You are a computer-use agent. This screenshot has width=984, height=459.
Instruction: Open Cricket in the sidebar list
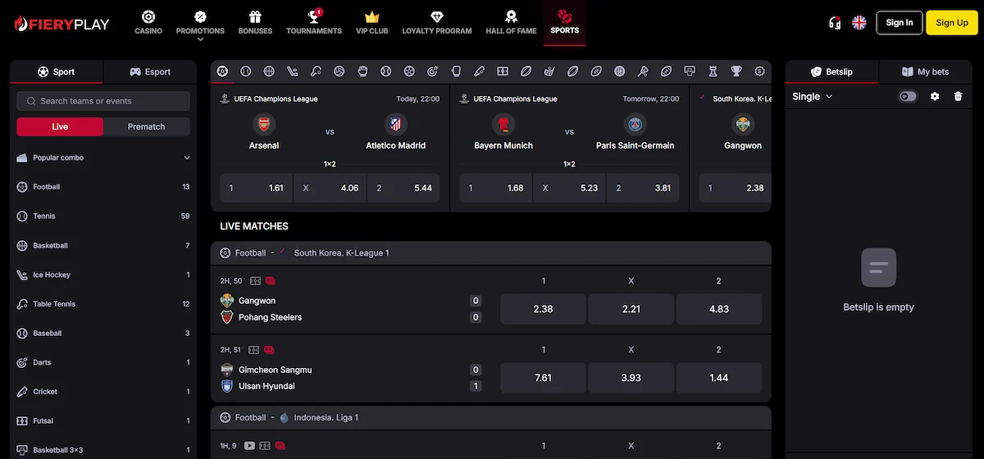pyautogui.click(x=103, y=392)
